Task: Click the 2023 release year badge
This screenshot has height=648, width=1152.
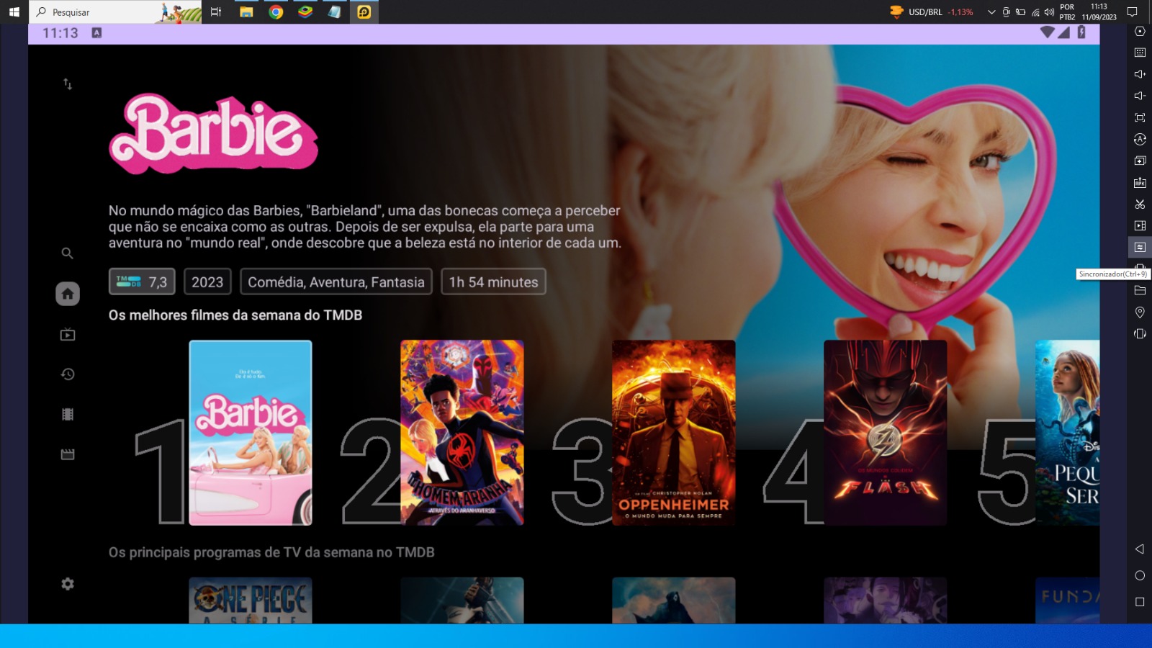Action: (x=207, y=282)
